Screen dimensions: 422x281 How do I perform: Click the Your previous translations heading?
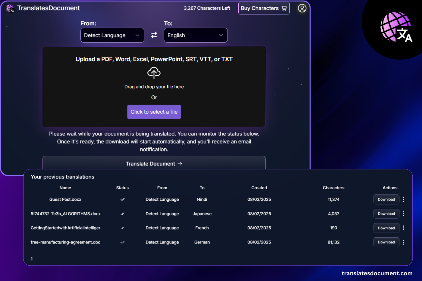click(62, 177)
